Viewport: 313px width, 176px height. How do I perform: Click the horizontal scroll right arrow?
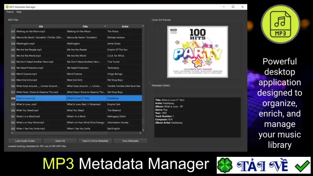[140, 133]
